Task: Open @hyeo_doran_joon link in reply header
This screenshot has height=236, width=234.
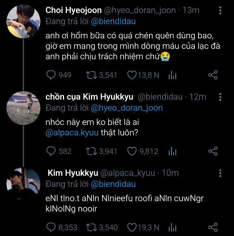Action: pos(127,108)
